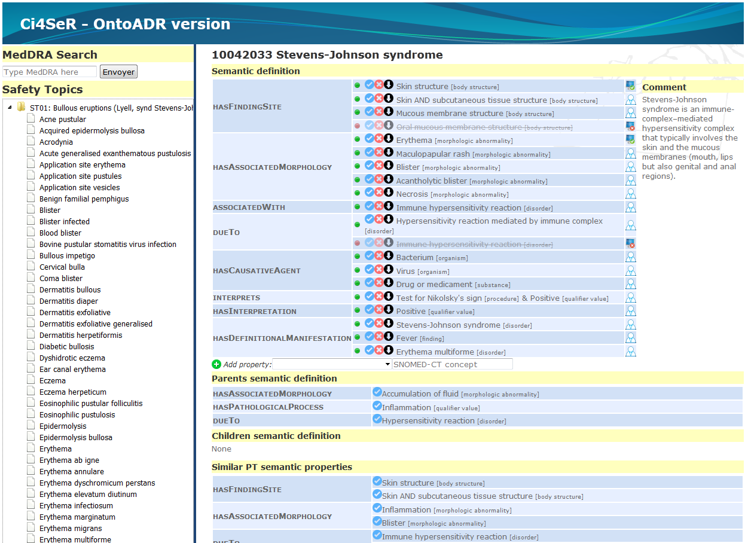Click the computer-rejected icon on the struck-through Immune hypersensitivity row
The height and width of the screenshot is (543, 745).
(x=630, y=243)
